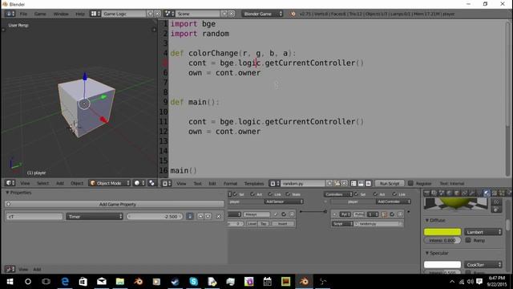This screenshot has width=513, height=289.
Task: Open a text file with folder icon
Action: click(x=337, y=184)
